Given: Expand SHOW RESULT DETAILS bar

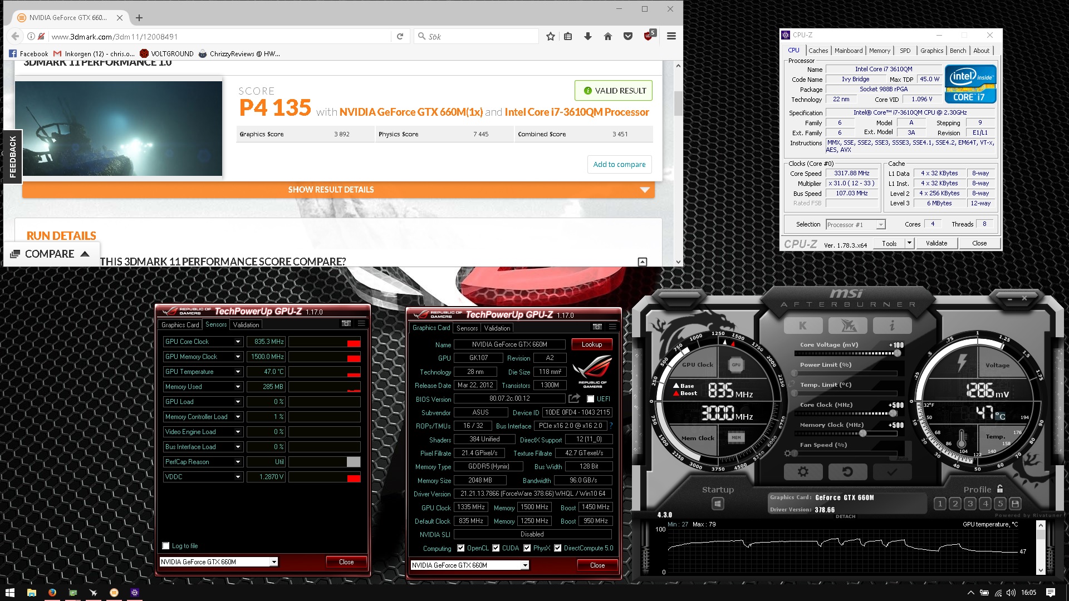Looking at the screenshot, I should [x=338, y=190].
